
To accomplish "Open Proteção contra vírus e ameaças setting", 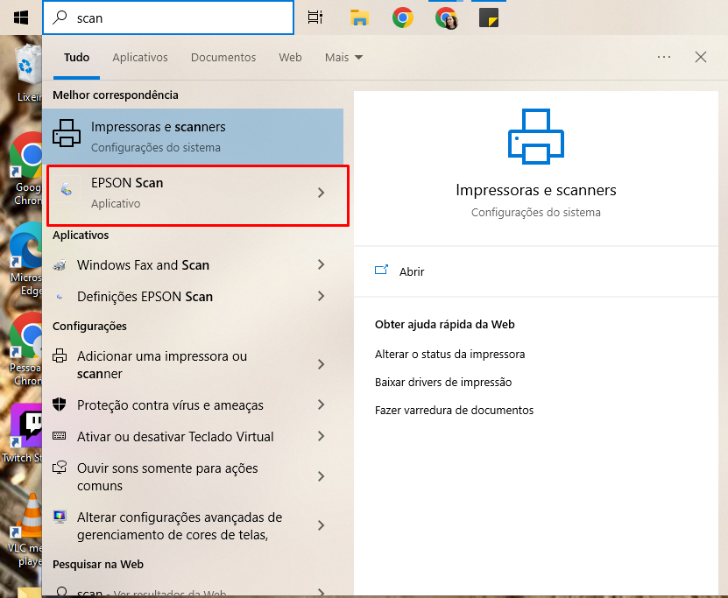I will (170, 405).
